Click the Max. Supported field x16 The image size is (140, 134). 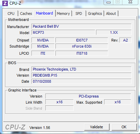(118, 102)
